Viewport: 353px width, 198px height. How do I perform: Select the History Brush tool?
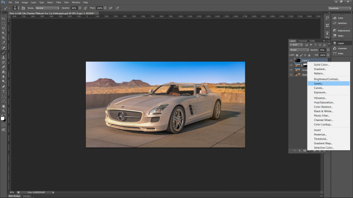tap(3, 62)
